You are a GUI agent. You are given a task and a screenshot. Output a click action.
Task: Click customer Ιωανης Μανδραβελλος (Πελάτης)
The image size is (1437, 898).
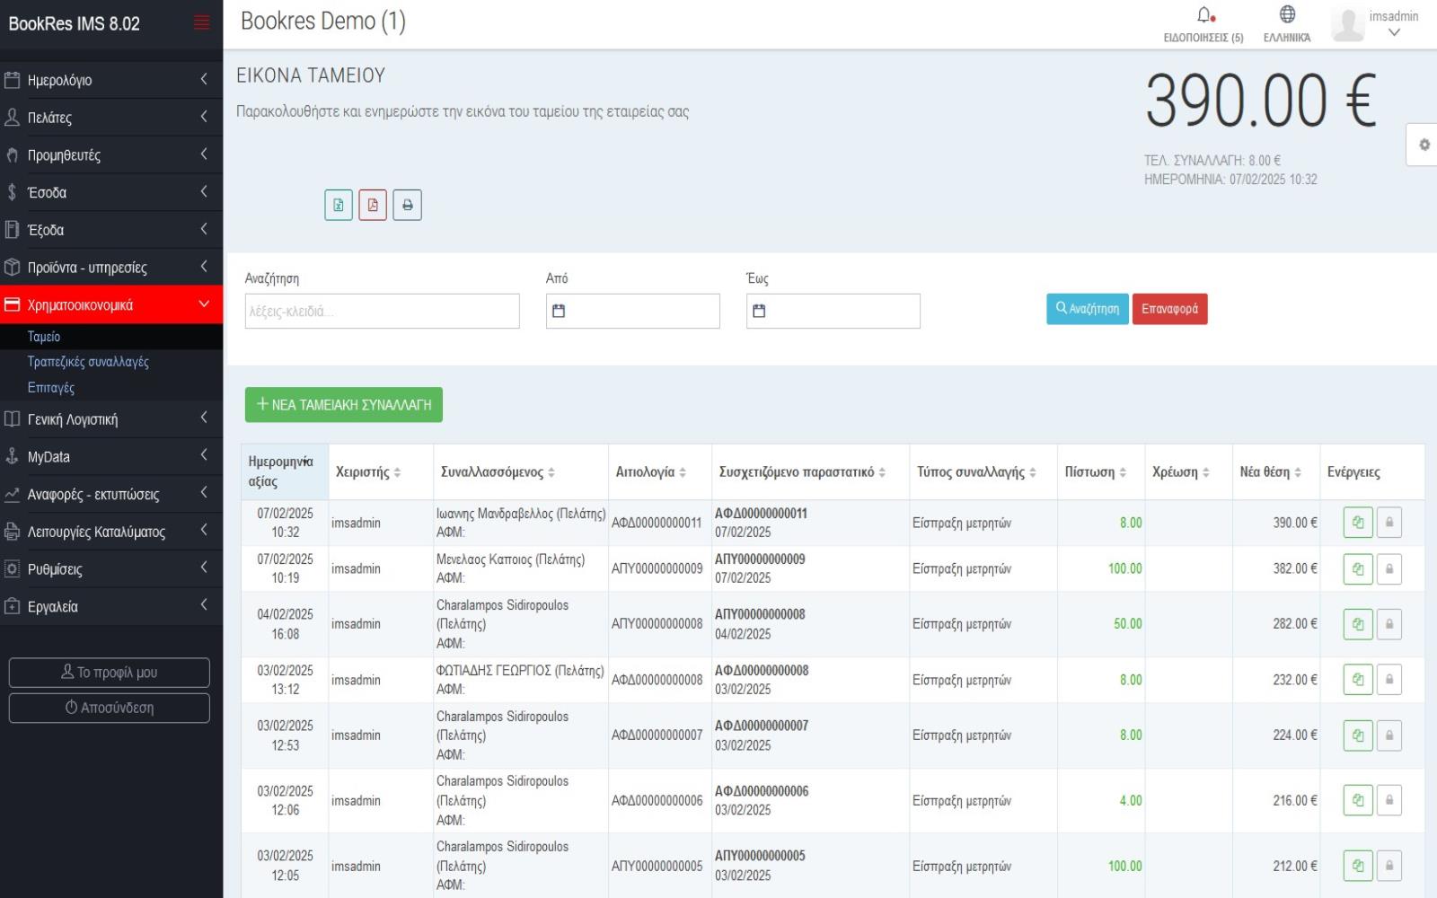point(521,514)
